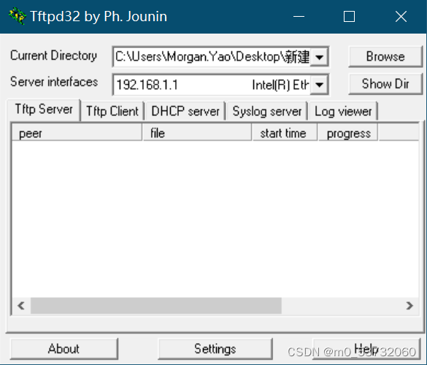Close the Tftpd32 window
The image size is (427, 365).
pyautogui.click(x=401, y=16)
